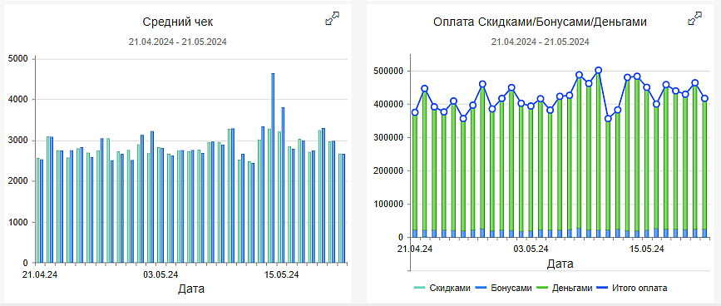
Task: Select the tallest bar in Средний чек
Action: [273, 168]
